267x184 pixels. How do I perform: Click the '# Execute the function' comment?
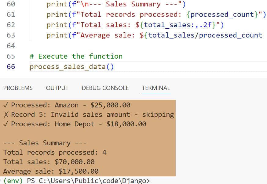(x=76, y=56)
